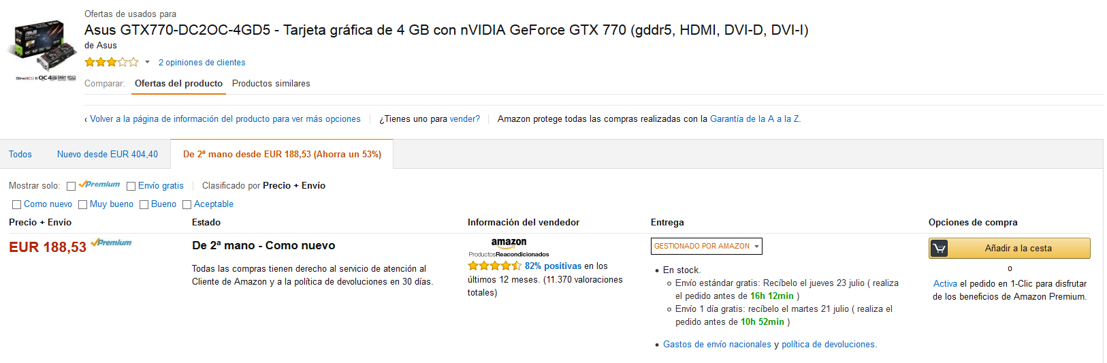Check the Como nuevo condition filter

(16, 204)
